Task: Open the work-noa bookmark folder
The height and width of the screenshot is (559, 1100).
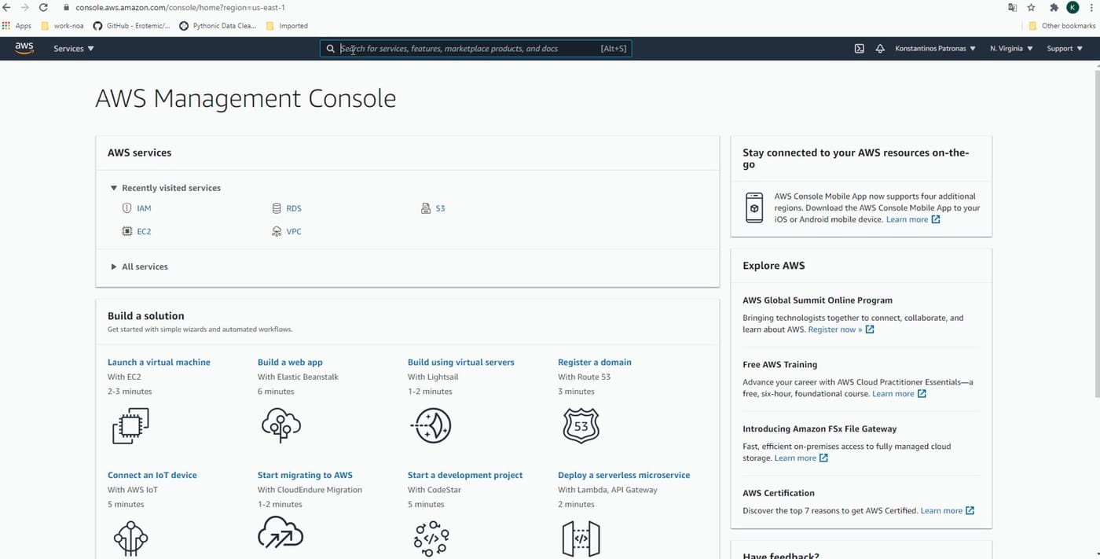Action: click(x=62, y=25)
